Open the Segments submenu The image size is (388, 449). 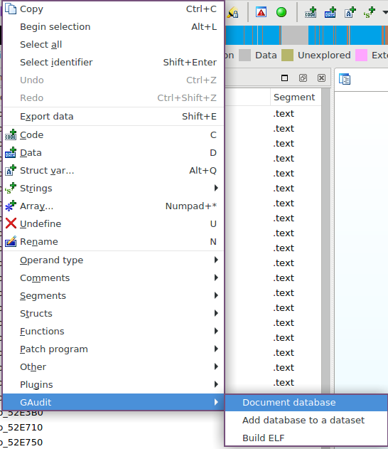point(113,295)
